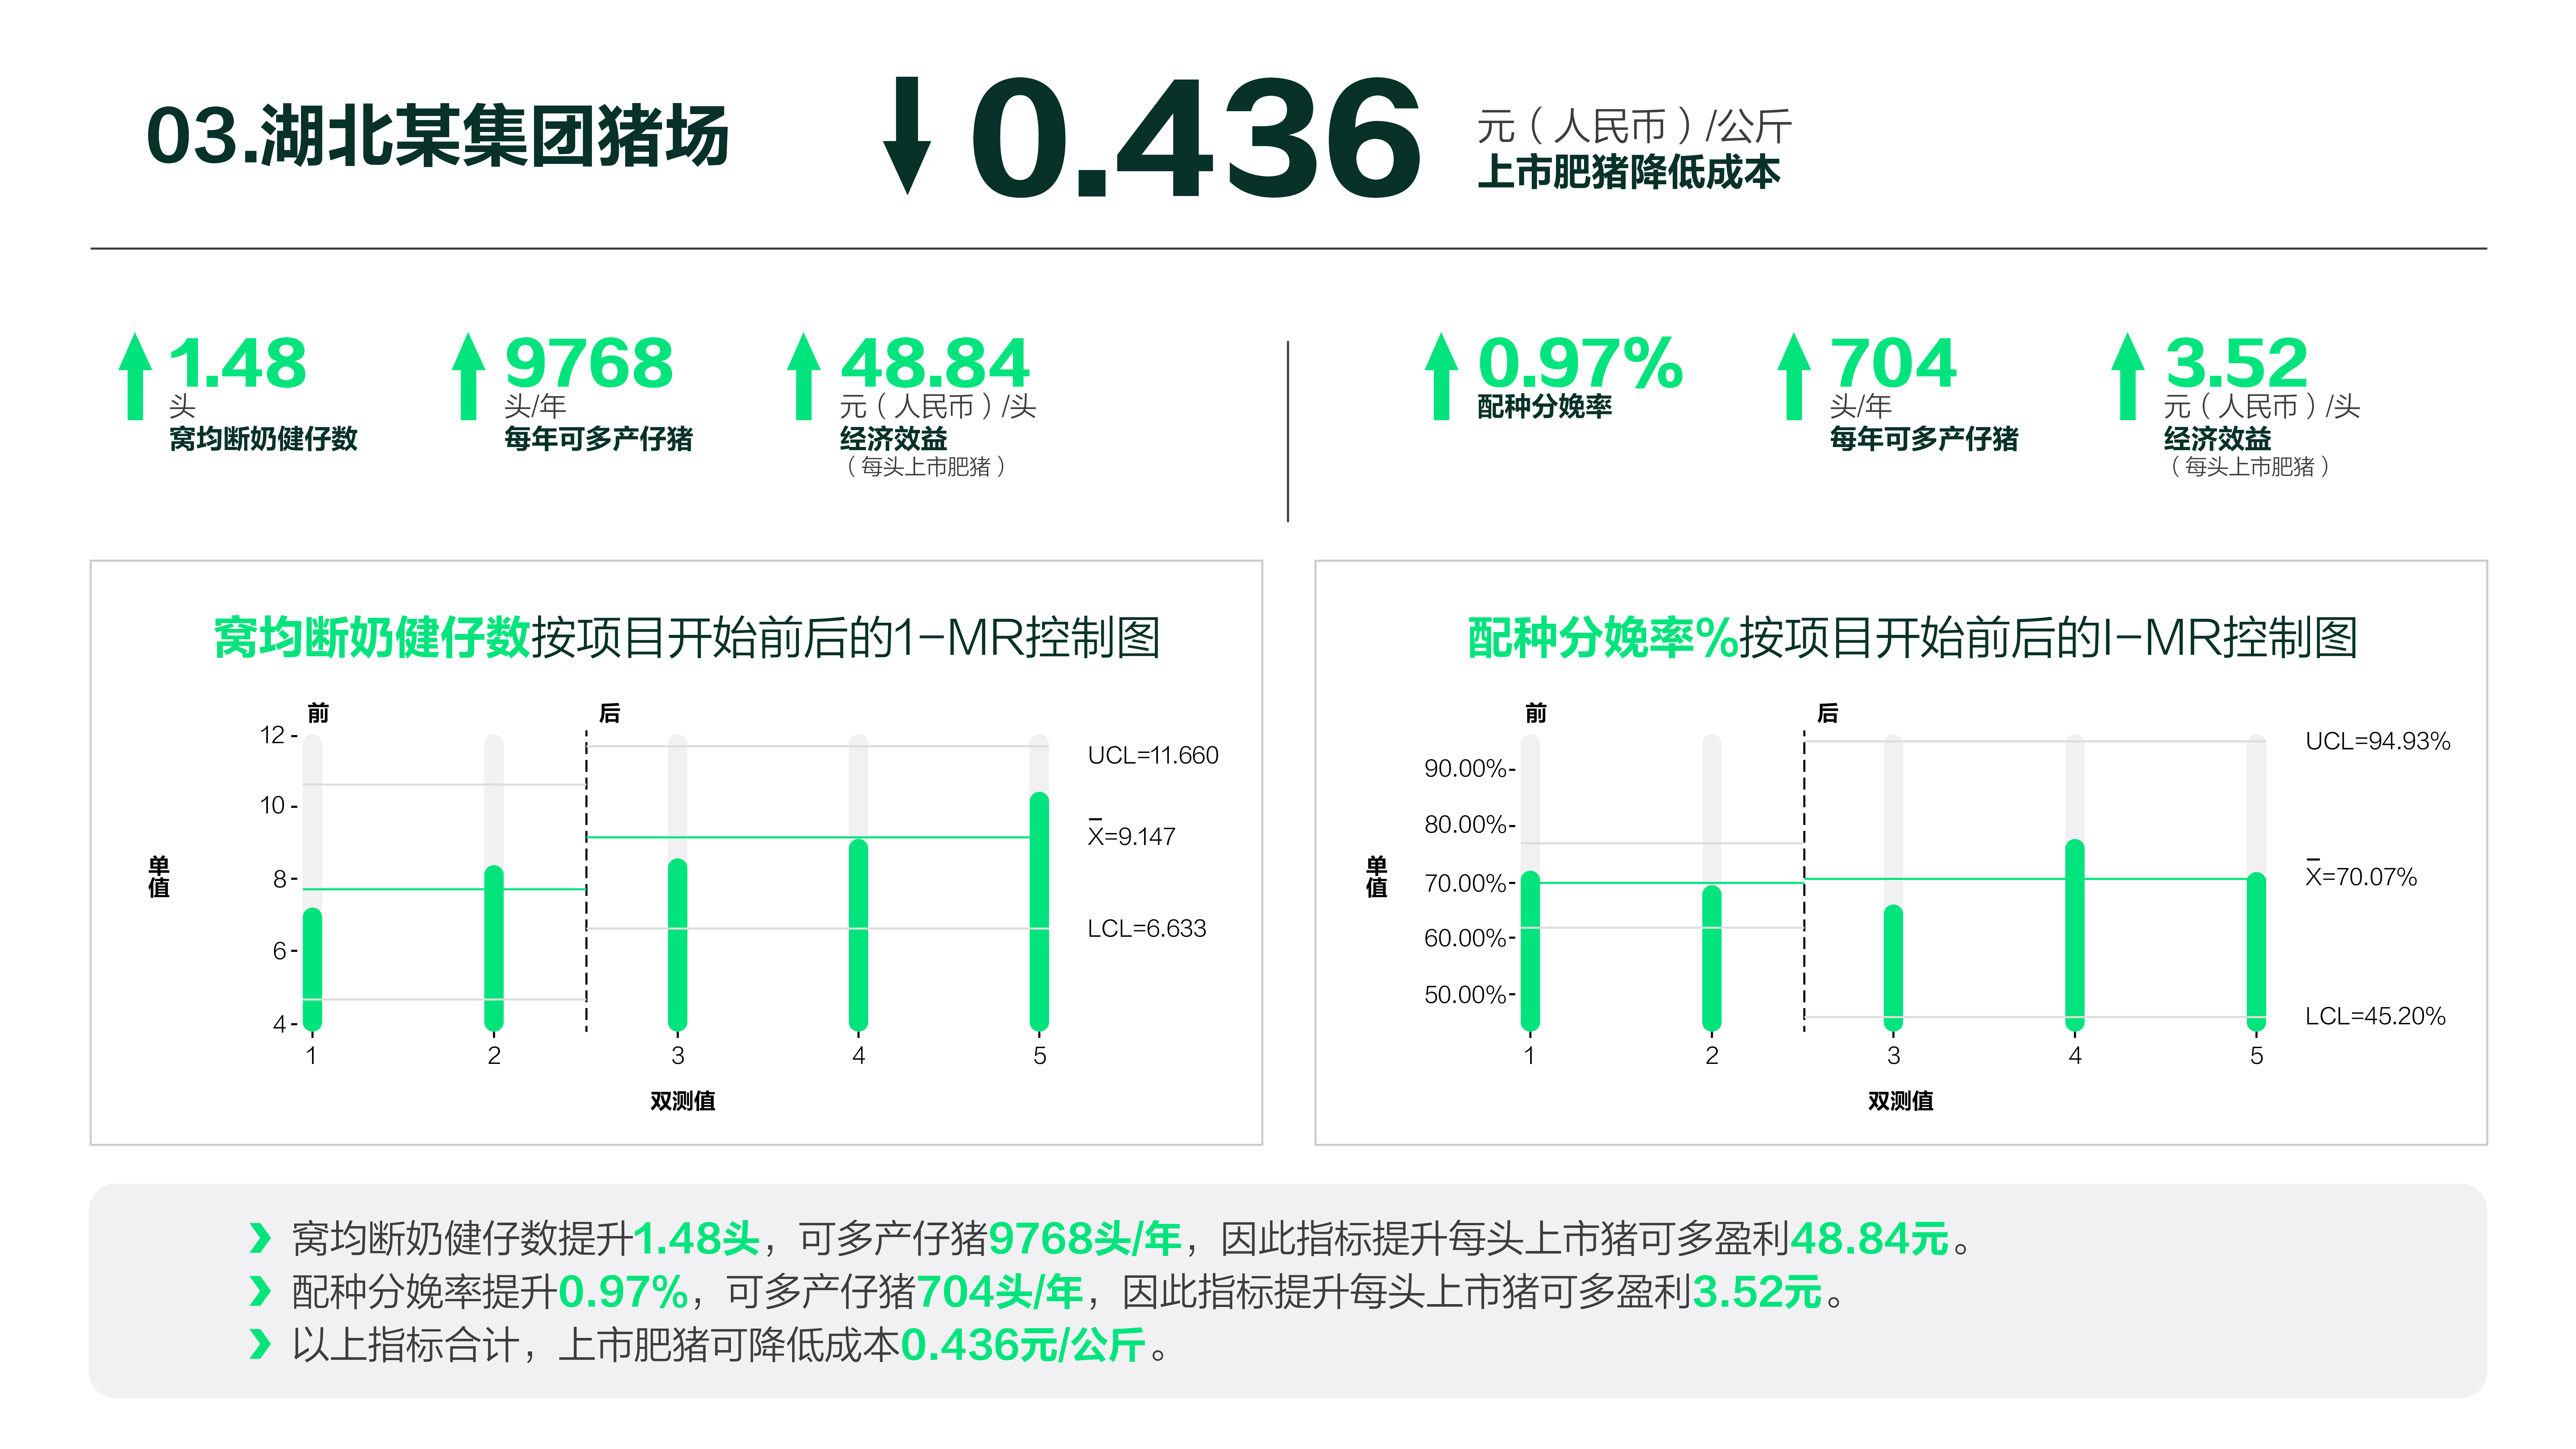Click the large 0.436 headline number
Image resolution: width=2576 pixels, height=1449 pixels.
(x=1196, y=138)
